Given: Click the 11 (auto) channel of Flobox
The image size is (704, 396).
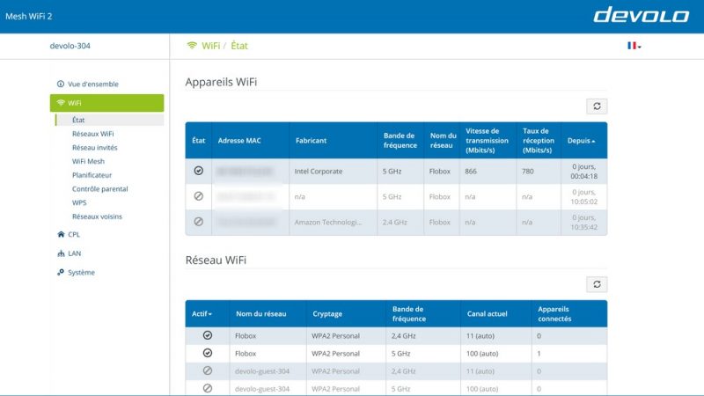Looking at the screenshot, I should [x=480, y=336].
